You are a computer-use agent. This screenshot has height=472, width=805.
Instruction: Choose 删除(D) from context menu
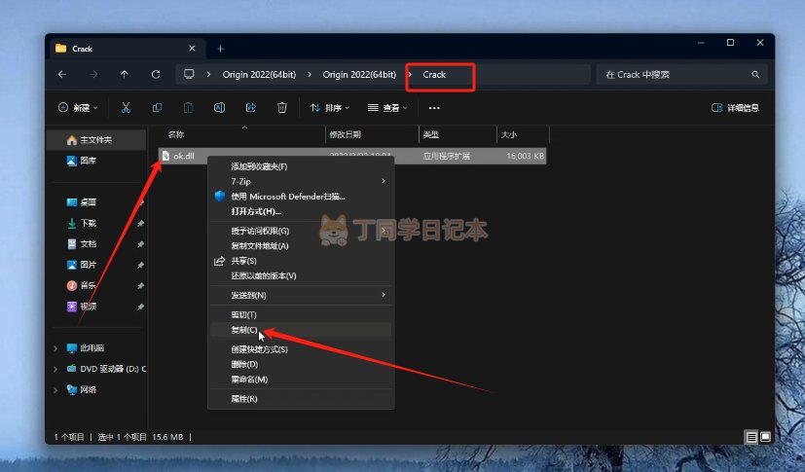(x=301, y=364)
